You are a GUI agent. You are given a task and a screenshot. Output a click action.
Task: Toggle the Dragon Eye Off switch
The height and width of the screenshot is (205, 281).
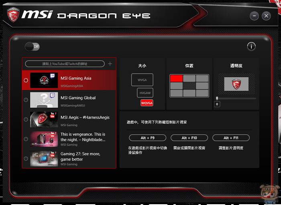tap(32, 47)
